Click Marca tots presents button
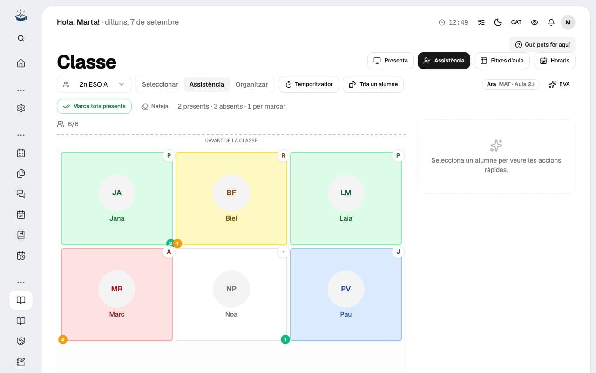 pos(95,106)
